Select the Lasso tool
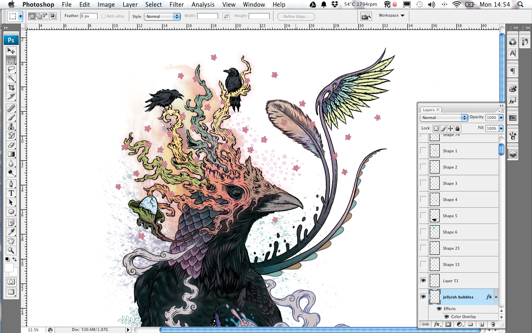 (11, 69)
